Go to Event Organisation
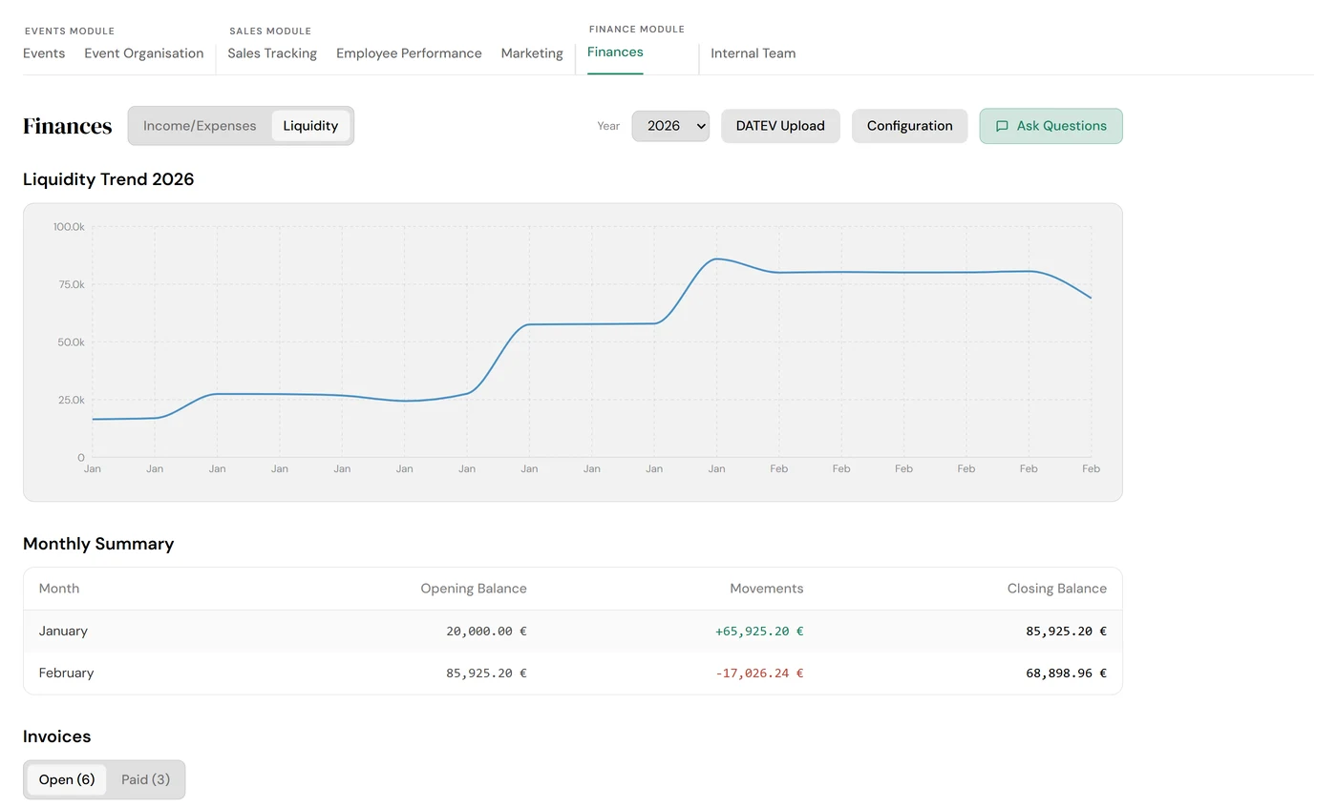1337x808 pixels. pos(144,53)
